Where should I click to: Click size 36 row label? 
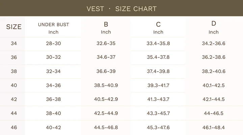click(x=14, y=57)
